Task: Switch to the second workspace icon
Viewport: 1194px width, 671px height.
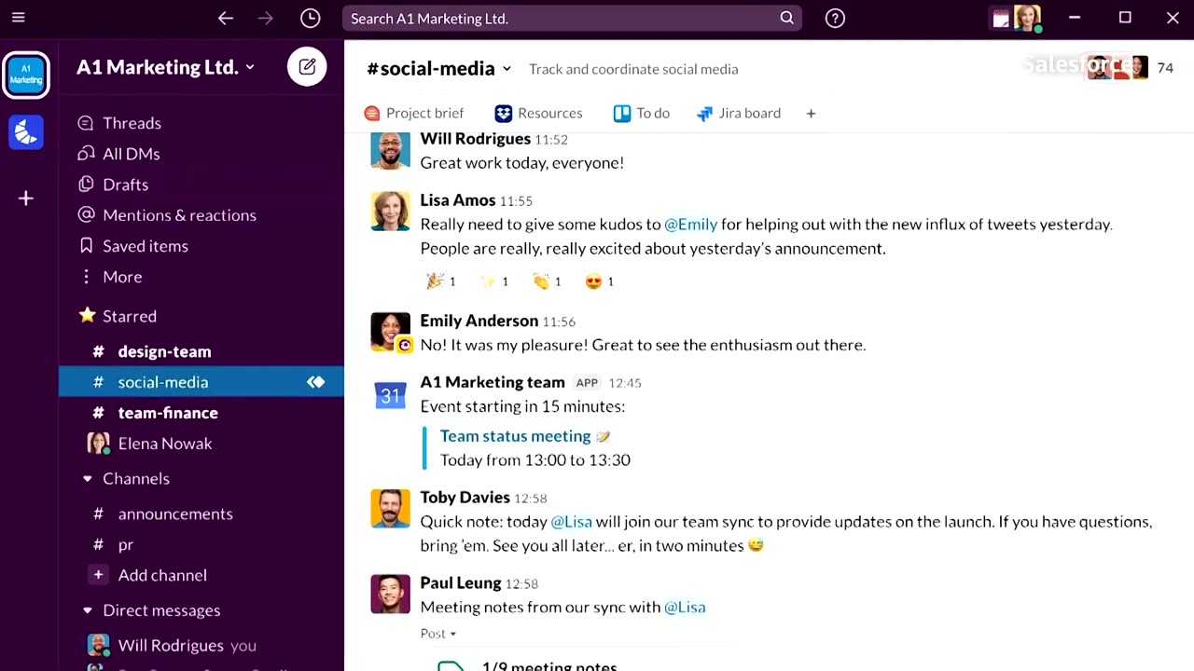Action: tap(26, 132)
